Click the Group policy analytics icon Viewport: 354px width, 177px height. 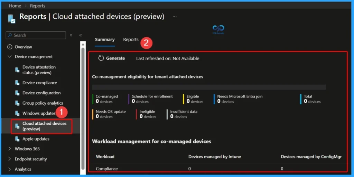17,103
